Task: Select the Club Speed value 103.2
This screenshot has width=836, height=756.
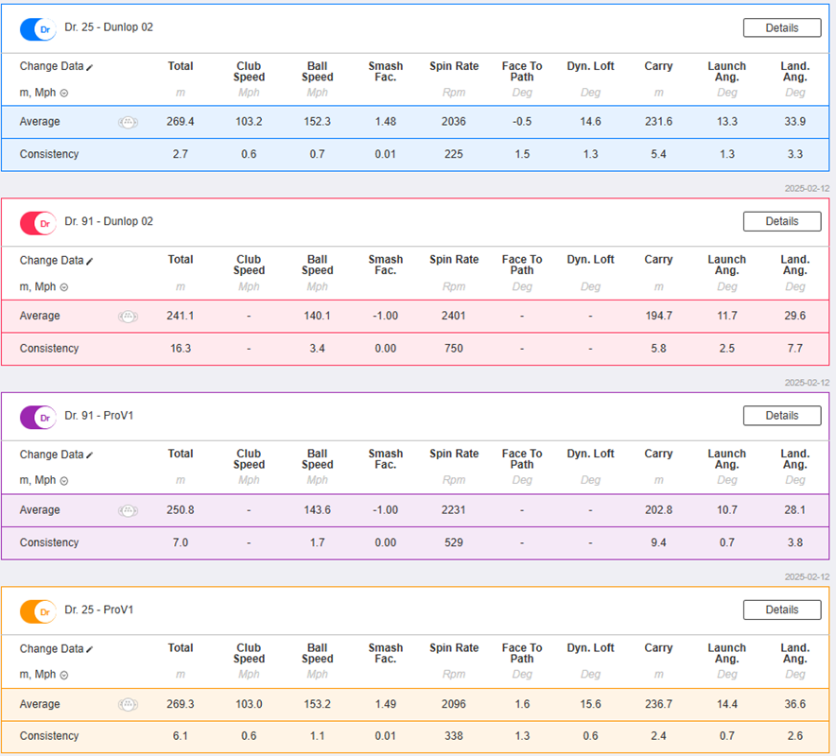Action: (x=249, y=122)
